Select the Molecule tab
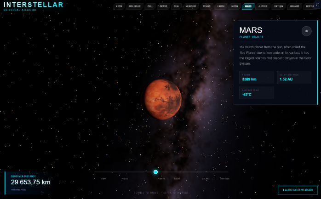The height and width of the screenshot is (199, 321). point(135,6)
